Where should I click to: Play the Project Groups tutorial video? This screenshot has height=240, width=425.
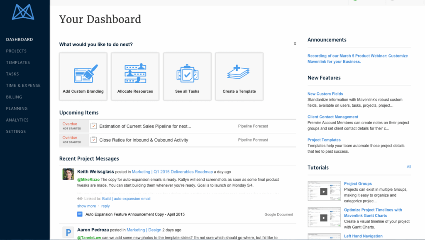tap(324, 192)
